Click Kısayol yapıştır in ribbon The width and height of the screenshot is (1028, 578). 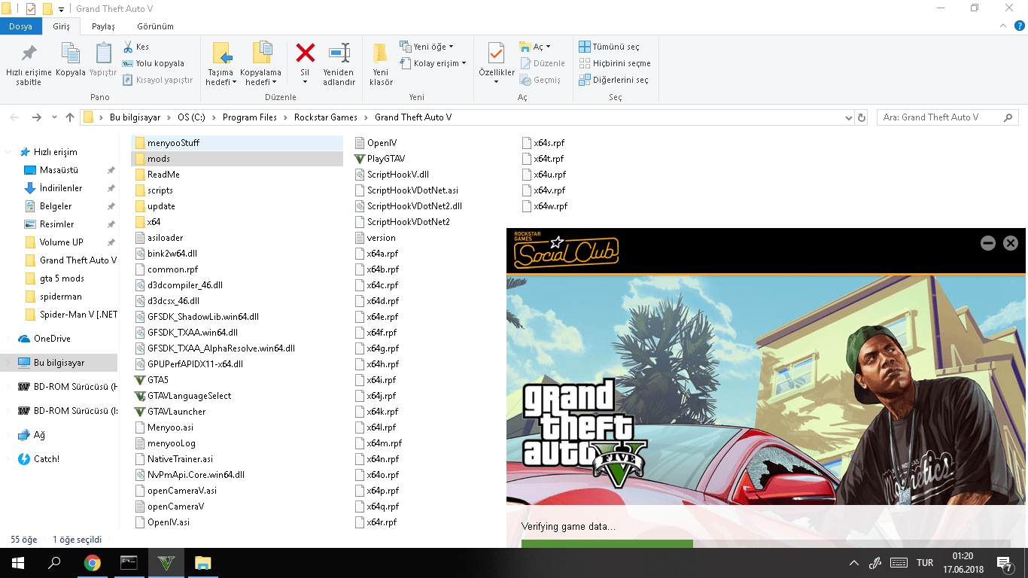tap(157, 80)
